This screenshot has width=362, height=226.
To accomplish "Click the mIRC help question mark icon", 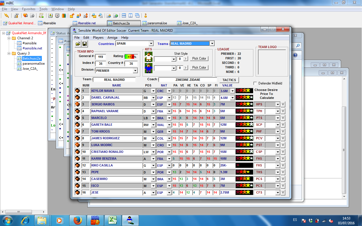I will (146, 16).
